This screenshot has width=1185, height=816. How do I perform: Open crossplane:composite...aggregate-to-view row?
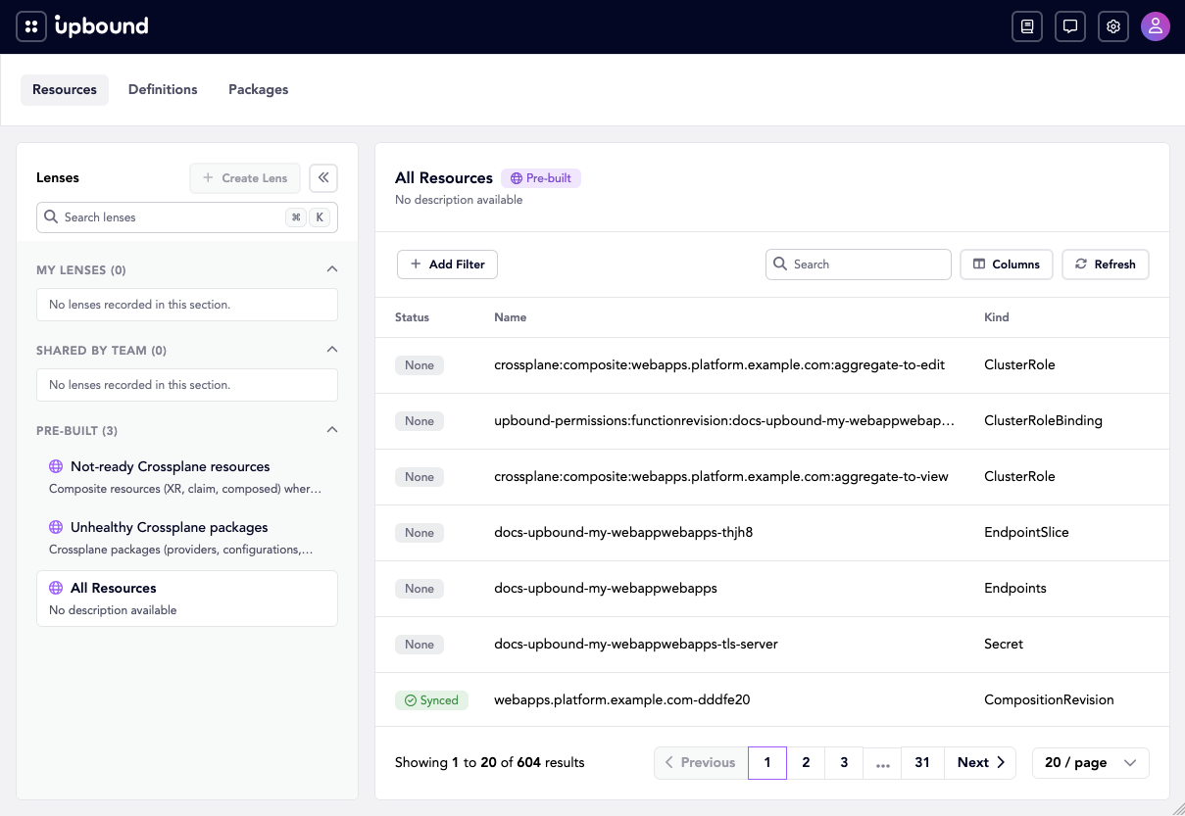point(772,477)
